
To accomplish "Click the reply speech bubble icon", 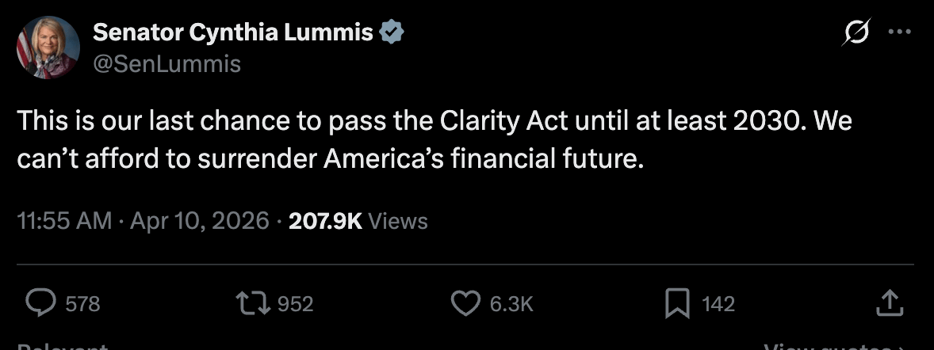I will point(40,302).
